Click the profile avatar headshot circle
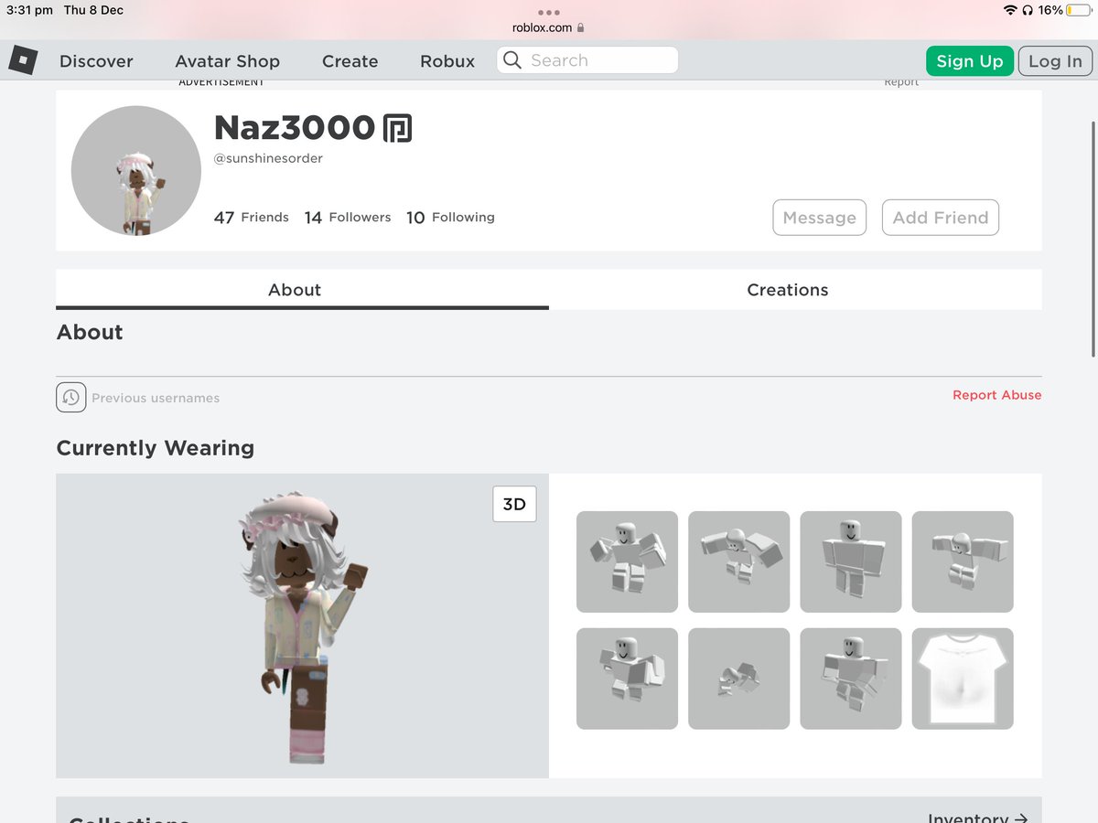1098x823 pixels. click(136, 171)
